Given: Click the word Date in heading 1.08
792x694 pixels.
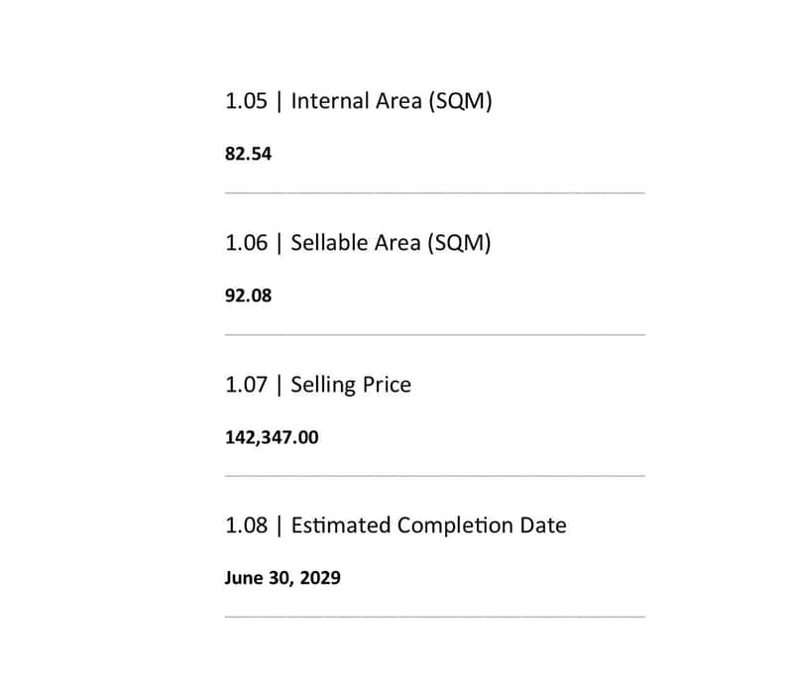Looking at the screenshot, I should (543, 525).
